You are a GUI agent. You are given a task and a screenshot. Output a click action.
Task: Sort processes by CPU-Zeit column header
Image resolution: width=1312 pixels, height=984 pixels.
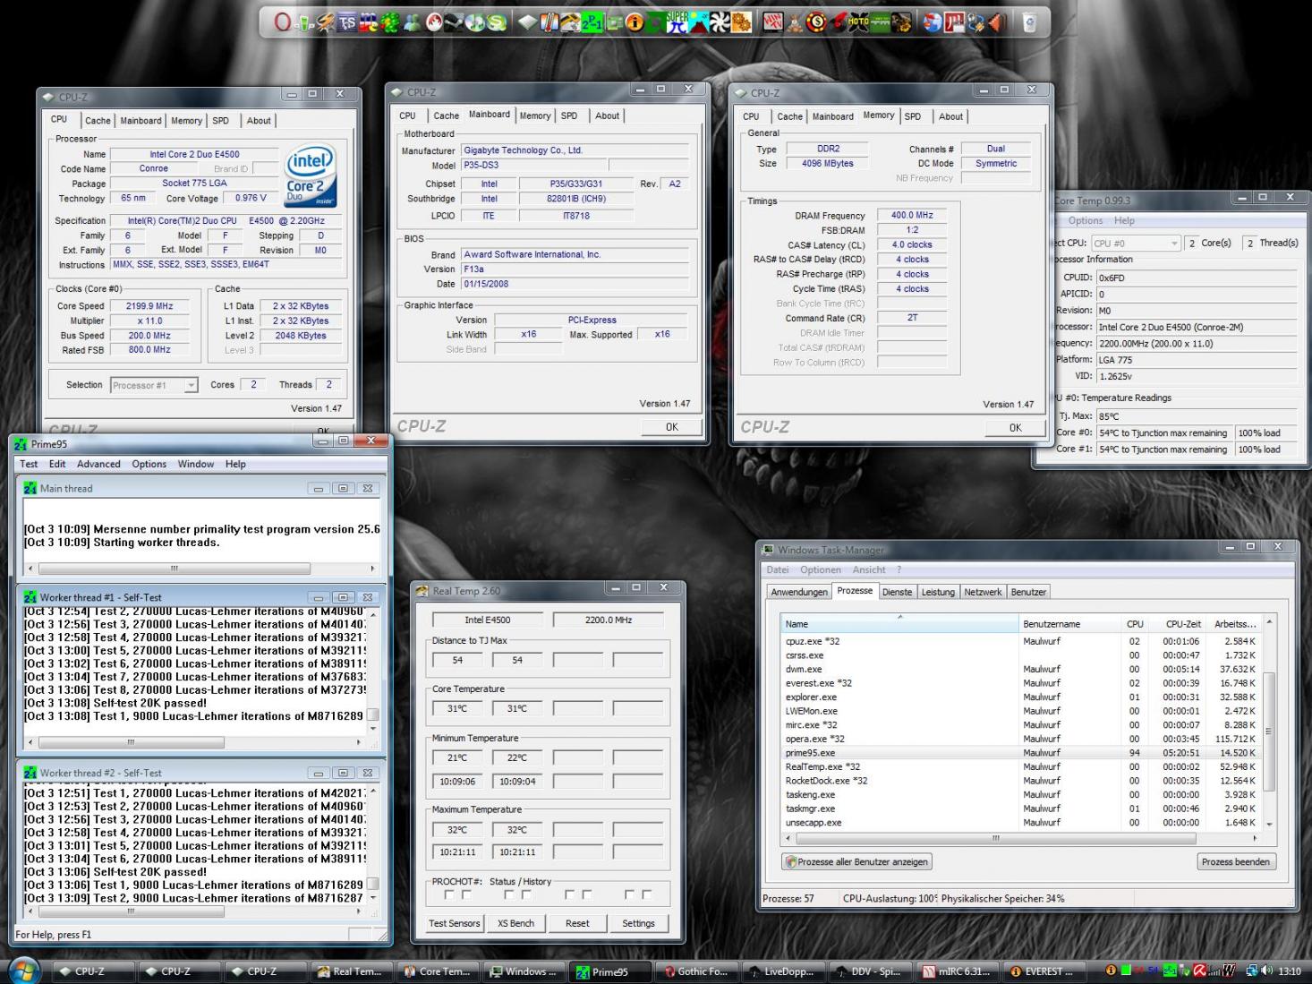tap(1178, 623)
